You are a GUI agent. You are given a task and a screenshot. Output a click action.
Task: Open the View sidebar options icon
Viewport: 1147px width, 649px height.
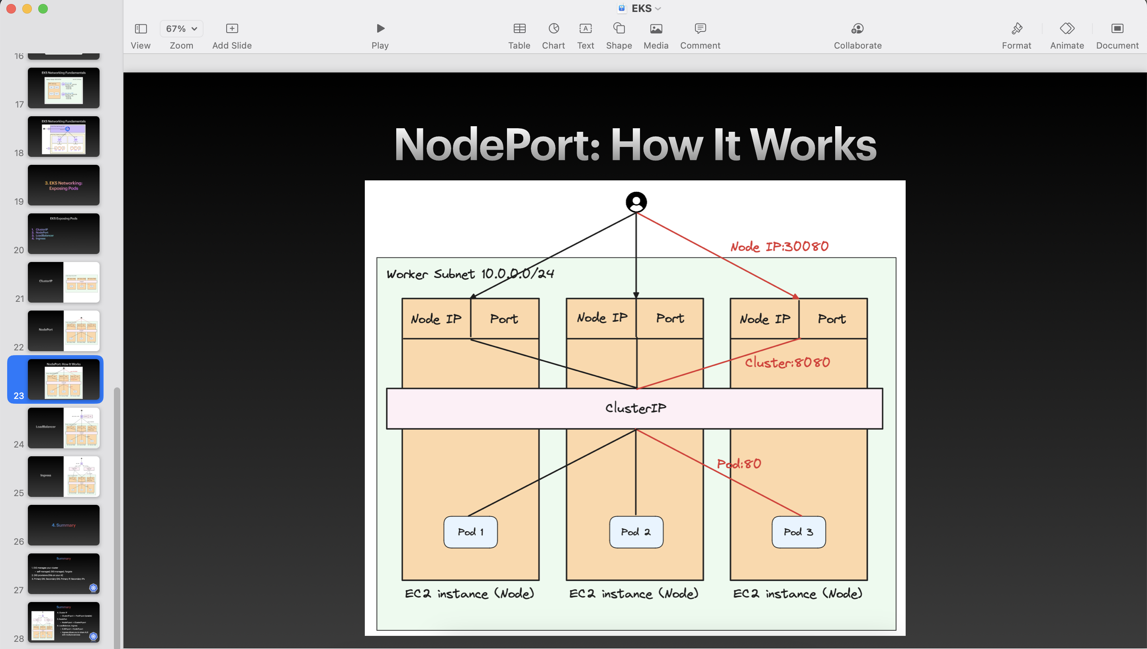pos(141,29)
